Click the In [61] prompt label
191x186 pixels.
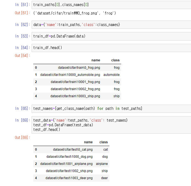[23, 5]
